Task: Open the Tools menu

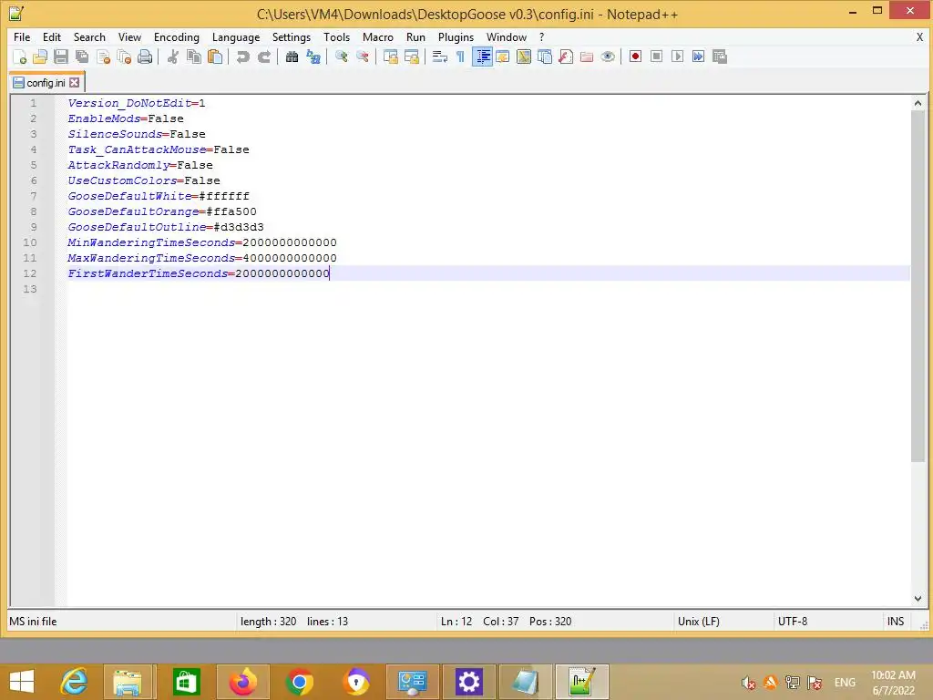Action: pos(337,36)
